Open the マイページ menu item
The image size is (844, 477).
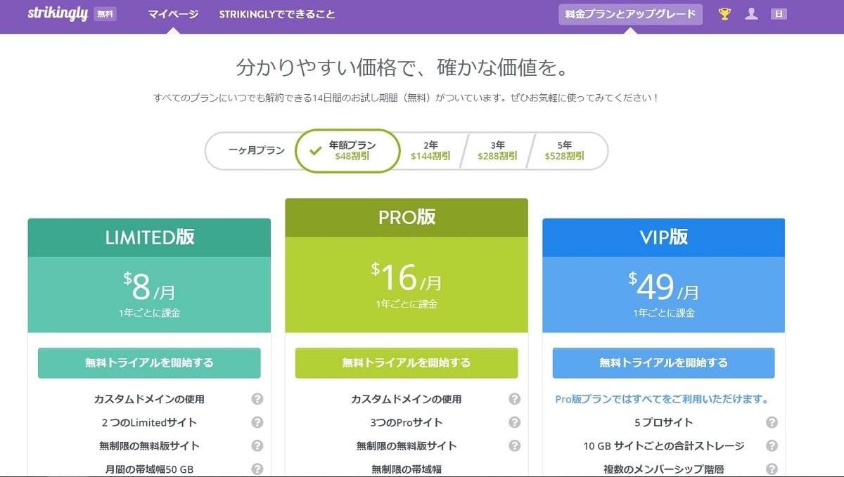173,14
